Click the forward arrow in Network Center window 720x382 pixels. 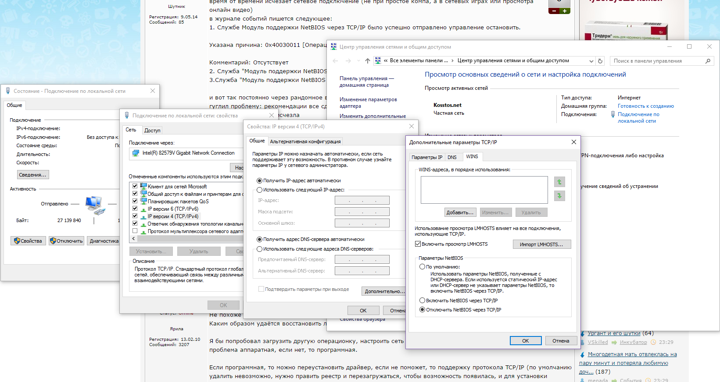[348, 61]
